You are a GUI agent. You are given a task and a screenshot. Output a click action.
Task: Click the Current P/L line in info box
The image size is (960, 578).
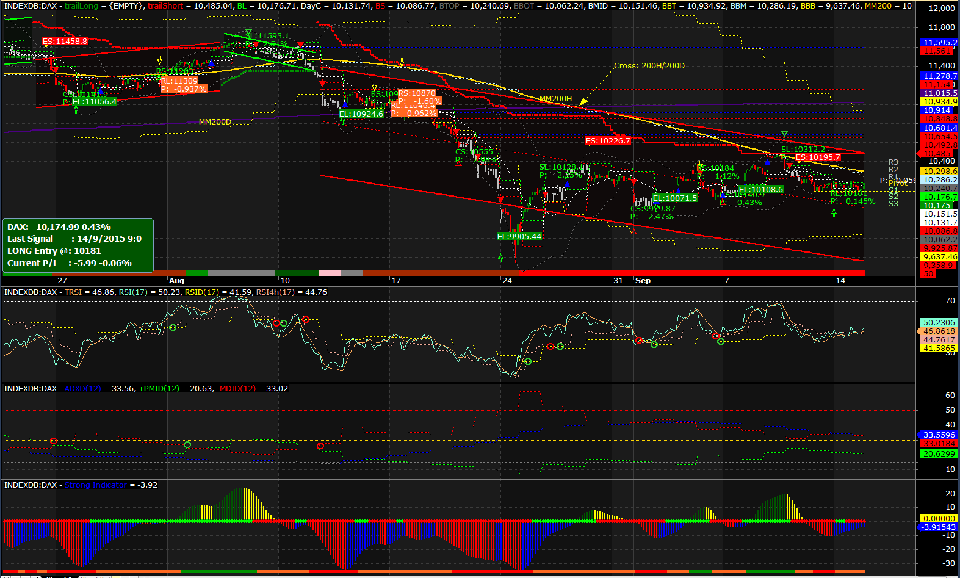click(x=70, y=263)
